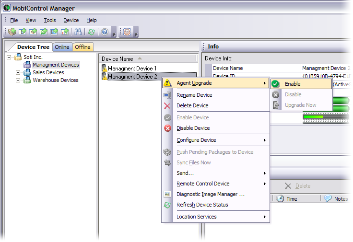
Task: Click the Soti Inc. folder icon
Action: click(x=18, y=57)
